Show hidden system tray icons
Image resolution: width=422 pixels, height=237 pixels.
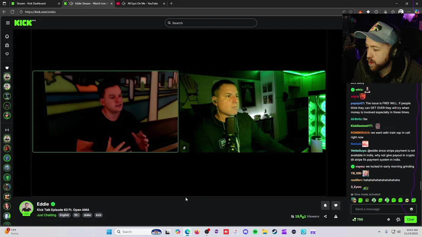[379, 232]
